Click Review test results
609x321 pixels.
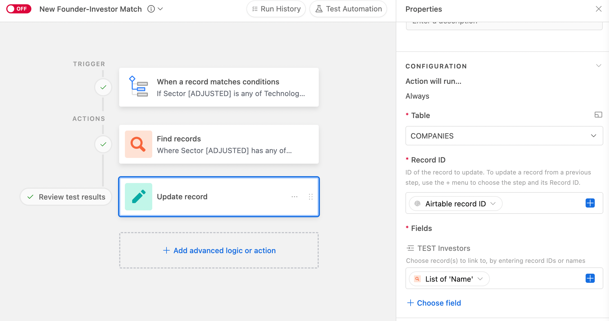[66, 197]
